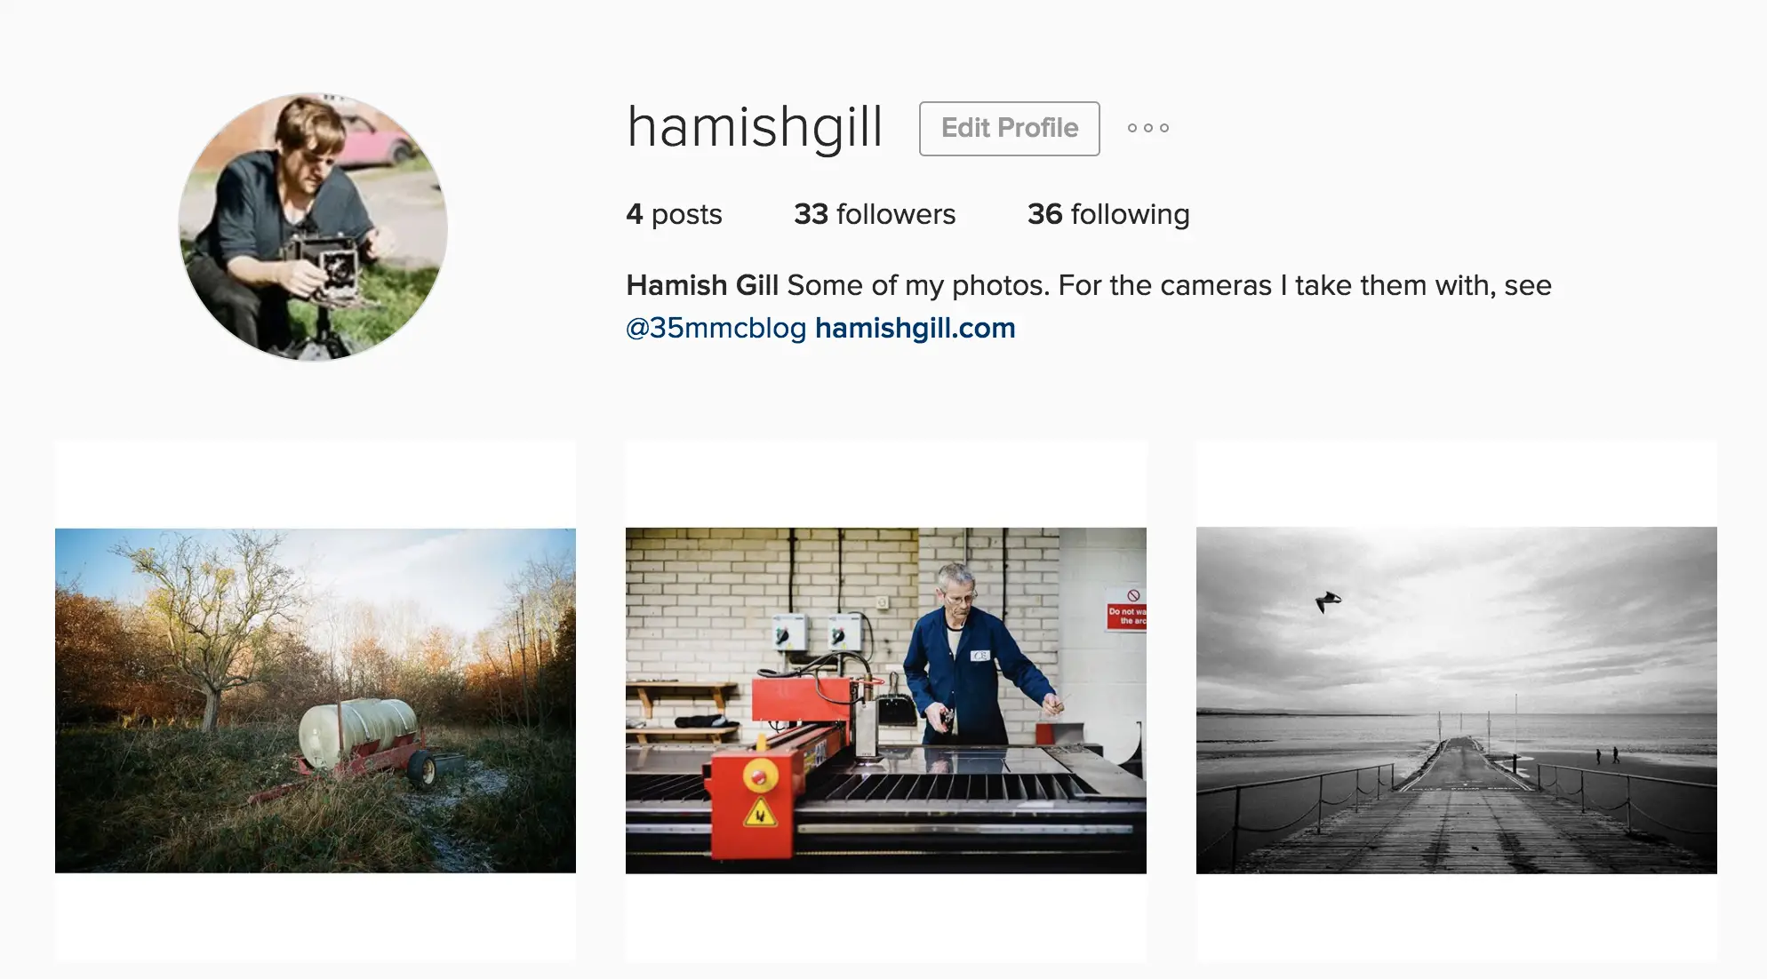Viewport: 1767px width, 979px height.
Task: Visit the hamishgill.com website link
Action: 915,328
